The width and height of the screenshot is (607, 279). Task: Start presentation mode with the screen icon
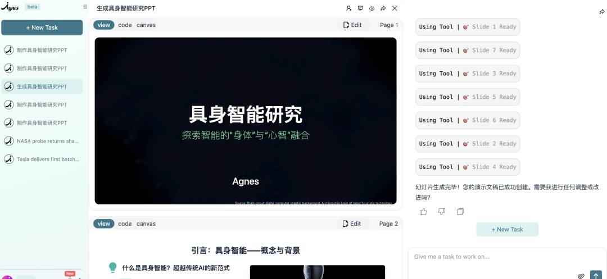point(360,8)
